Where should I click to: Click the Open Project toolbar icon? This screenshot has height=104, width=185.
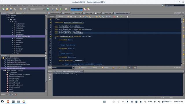(11, 9)
